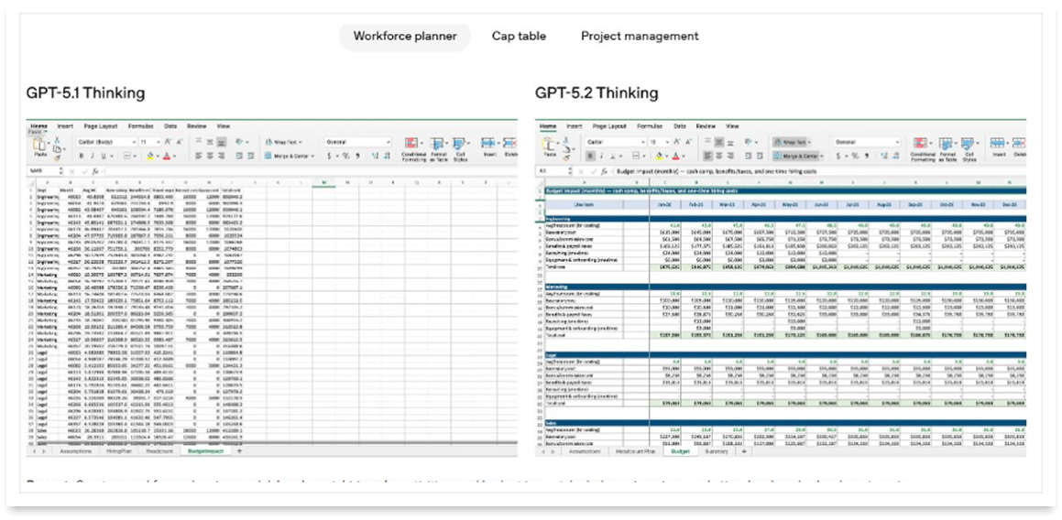
Task: Click comma style icon in GPT-5.2 spreadsheet
Action: tap(867, 156)
